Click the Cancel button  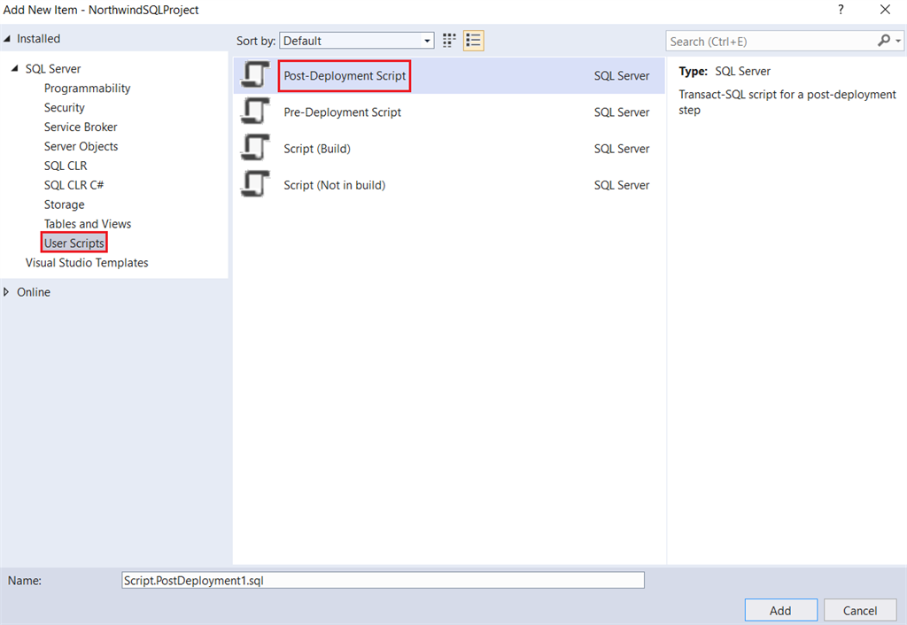point(859,610)
